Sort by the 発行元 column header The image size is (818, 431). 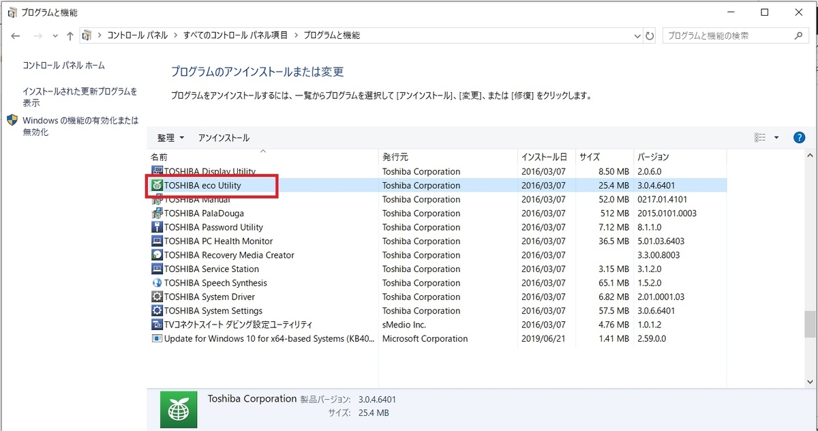click(448, 157)
